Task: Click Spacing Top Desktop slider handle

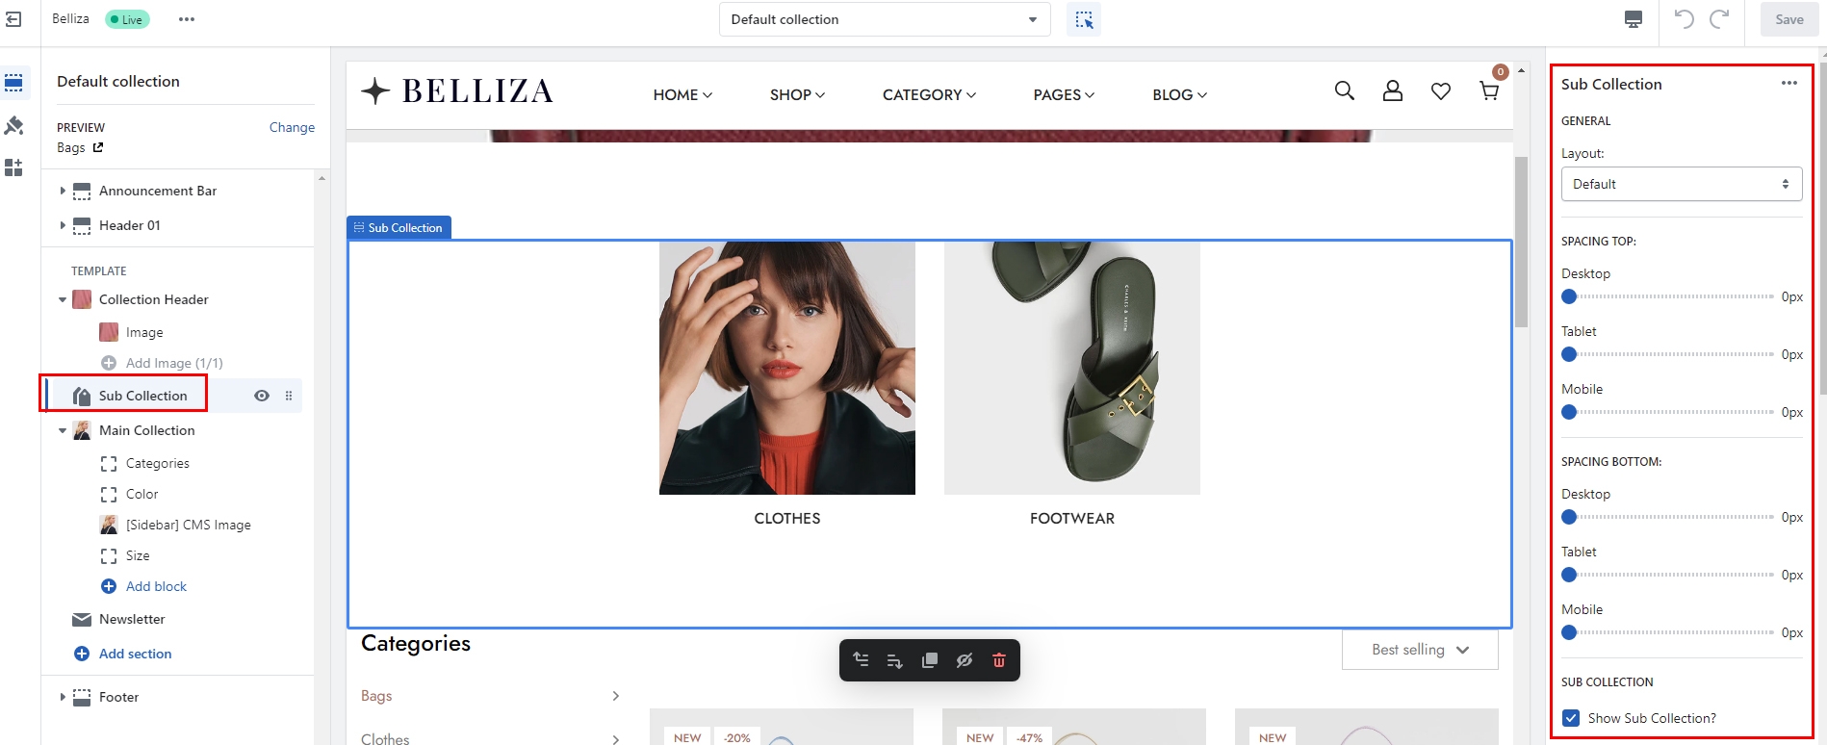Action: [x=1569, y=296]
